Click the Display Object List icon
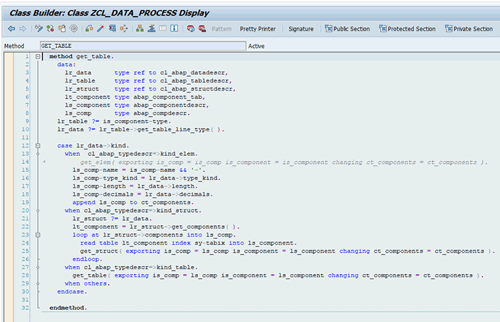The width and height of the screenshot is (500, 322). coord(124,29)
